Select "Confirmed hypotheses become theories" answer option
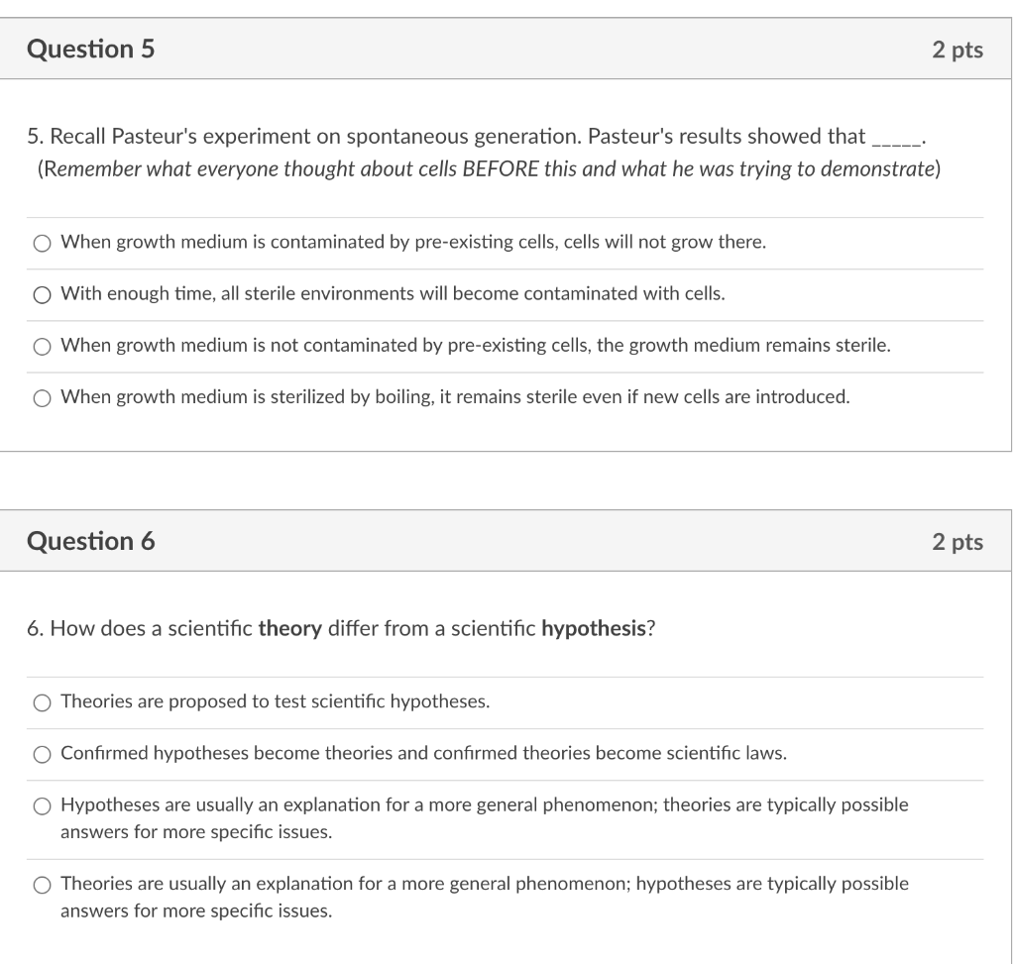The width and height of the screenshot is (1015, 964). tap(43, 756)
